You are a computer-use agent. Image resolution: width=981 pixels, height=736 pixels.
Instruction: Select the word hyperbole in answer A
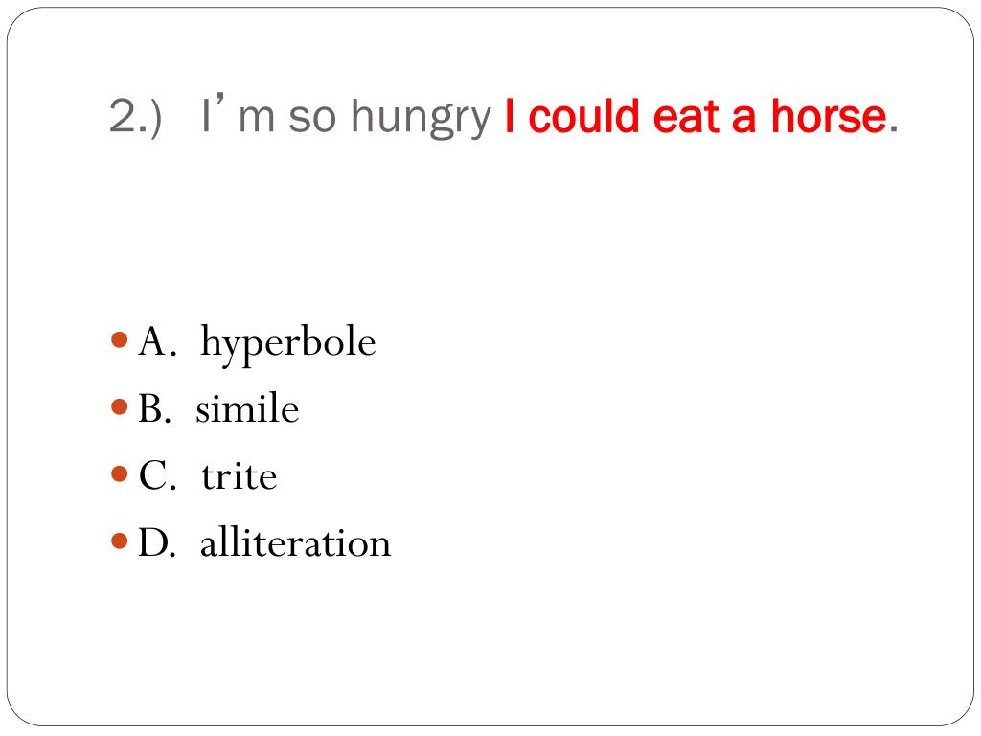click(x=287, y=344)
